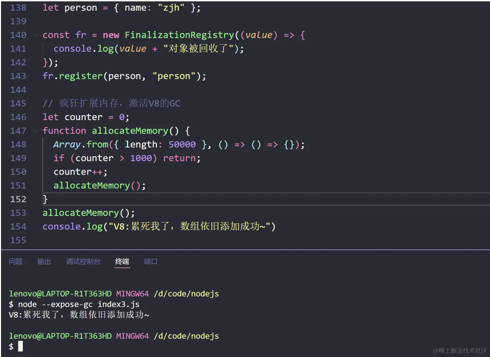This screenshot has height=357, width=490.
Task: Click line number 152 in gutter
Action: (x=18, y=199)
